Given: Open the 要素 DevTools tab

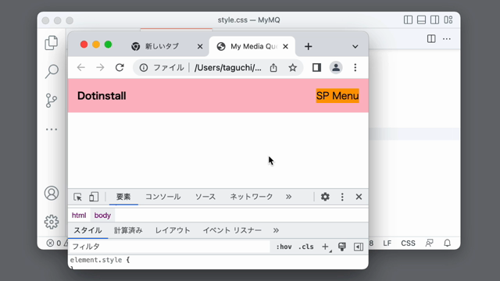Looking at the screenshot, I should (x=123, y=197).
